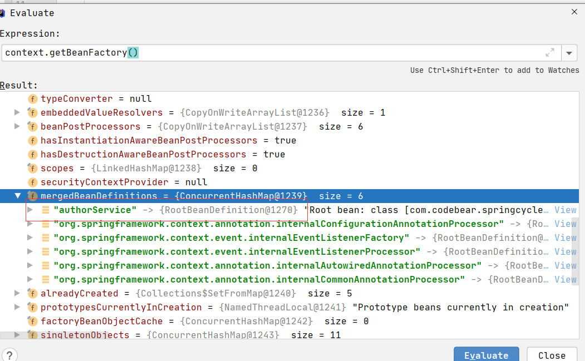The height and width of the screenshot is (361, 585).
Task: Click View link for internalEventListenerFactory row
Action: 565,238
